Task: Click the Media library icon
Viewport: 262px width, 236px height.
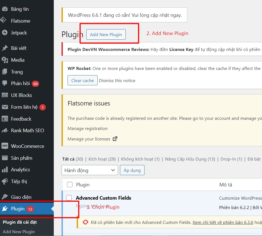Action: click(x=5, y=60)
